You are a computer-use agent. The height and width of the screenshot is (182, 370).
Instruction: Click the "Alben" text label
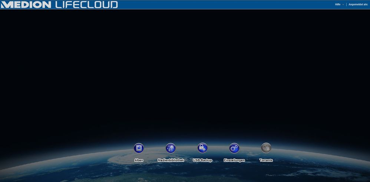click(x=139, y=160)
